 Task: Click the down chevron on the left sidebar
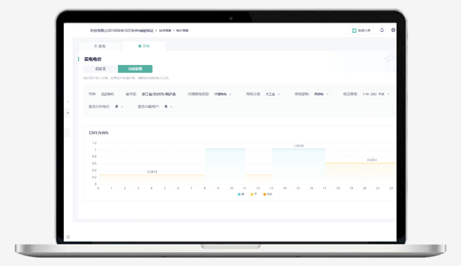[x=68, y=101]
